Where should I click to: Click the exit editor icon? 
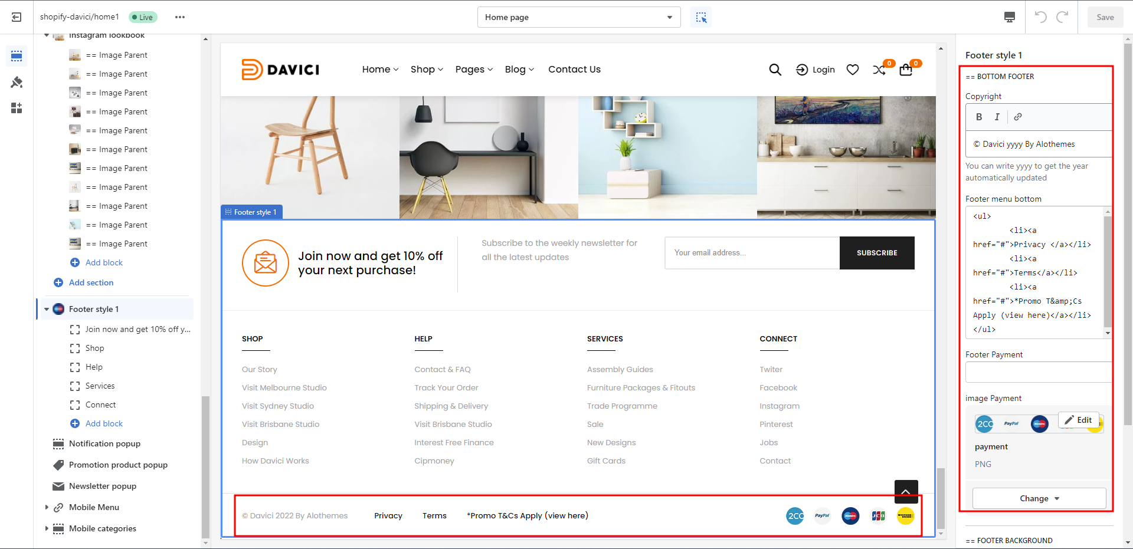pyautogui.click(x=17, y=17)
